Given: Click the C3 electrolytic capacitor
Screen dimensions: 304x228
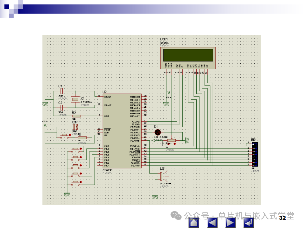Looking at the screenshot, I should 75,127.
